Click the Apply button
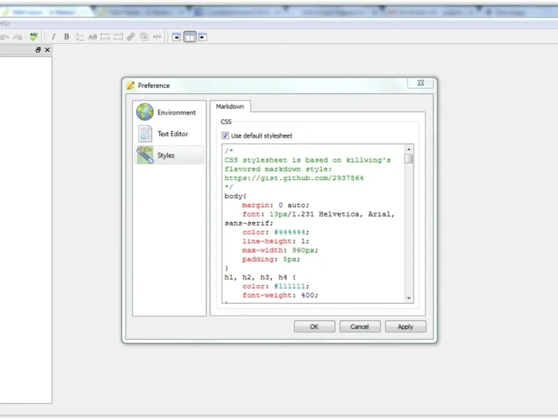The image size is (558, 419). pos(405,327)
